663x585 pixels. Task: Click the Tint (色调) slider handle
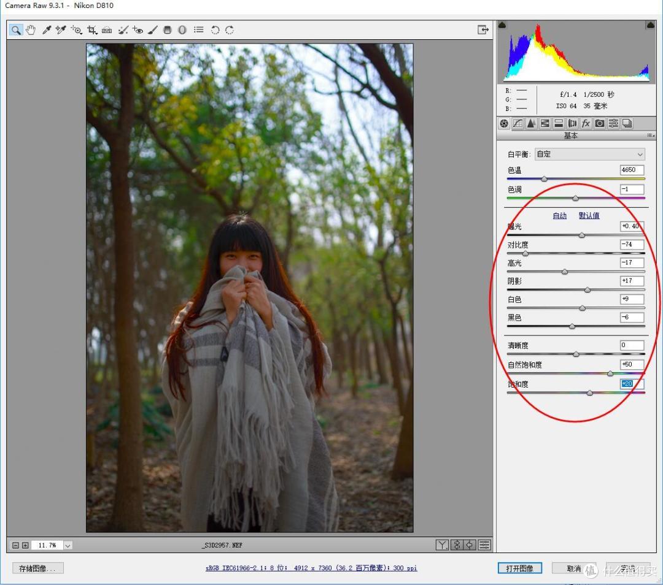[x=575, y=198]
